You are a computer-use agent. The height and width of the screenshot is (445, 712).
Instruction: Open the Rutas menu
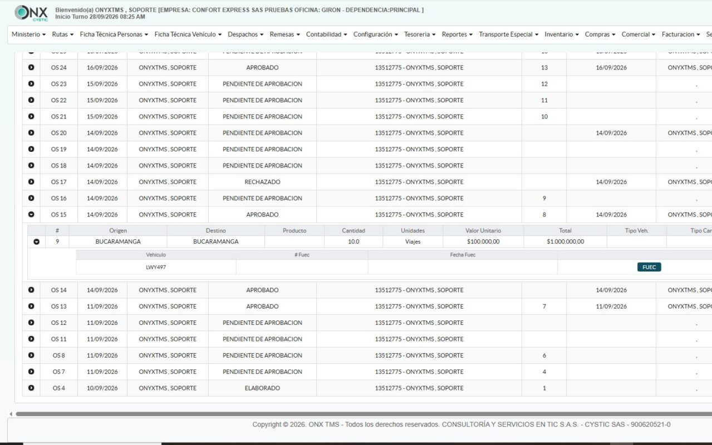coord(62,34)
